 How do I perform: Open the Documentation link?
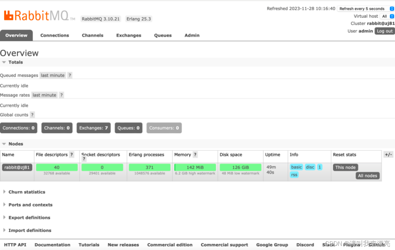click(52, 245)
